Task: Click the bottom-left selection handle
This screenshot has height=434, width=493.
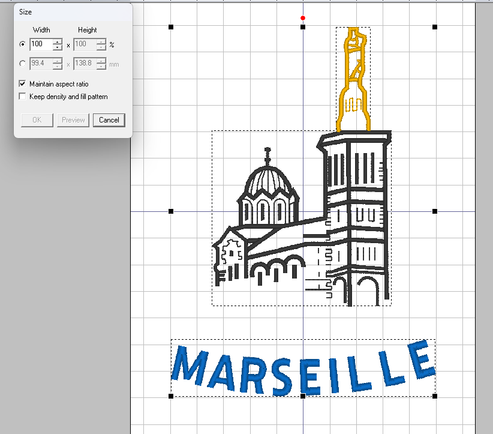Action: click(171, 396)
